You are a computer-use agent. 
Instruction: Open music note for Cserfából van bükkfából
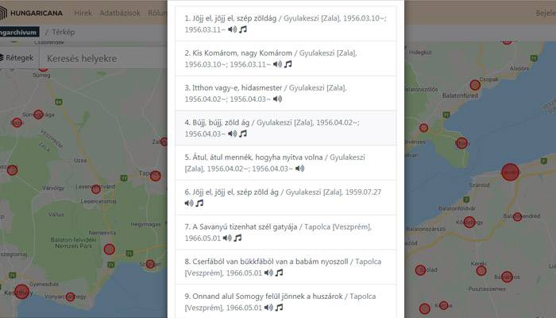[279, 273]
